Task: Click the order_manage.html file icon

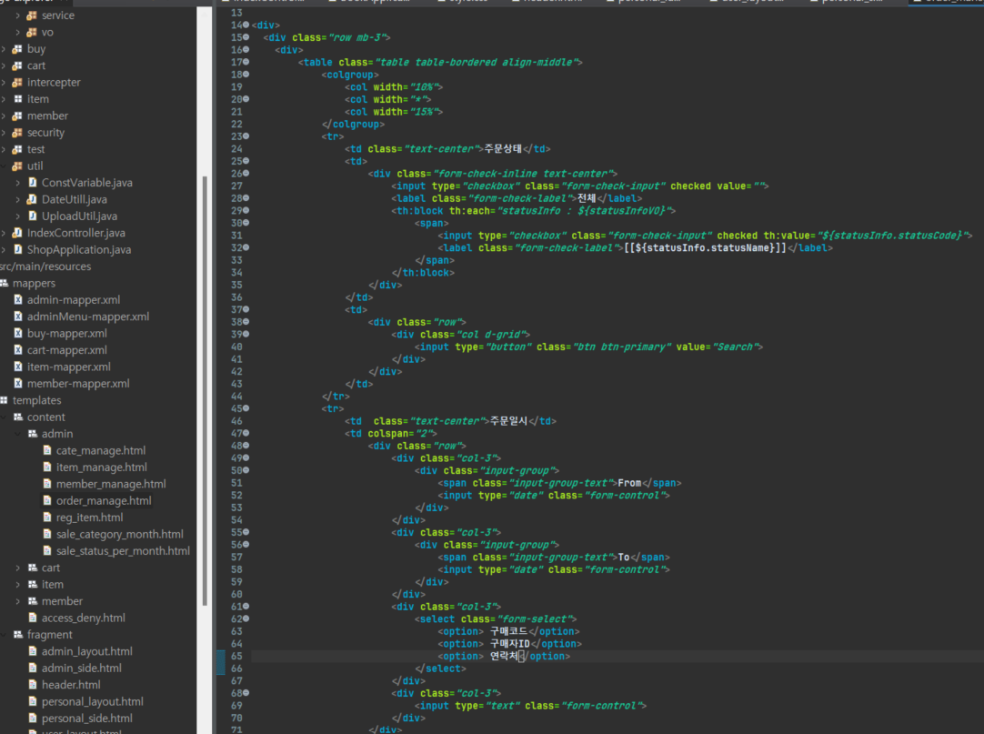Action: pyautogui.click(x=47, y=501)
